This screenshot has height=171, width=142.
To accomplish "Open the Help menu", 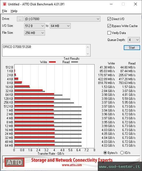I will [14, 11].
